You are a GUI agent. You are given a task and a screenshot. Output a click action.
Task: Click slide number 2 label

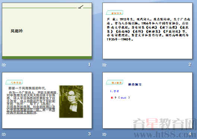(190, 64)
